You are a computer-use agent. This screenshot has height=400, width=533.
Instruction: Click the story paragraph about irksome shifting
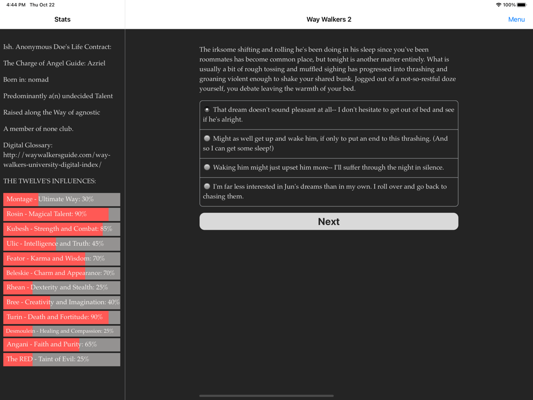(328, 69)
